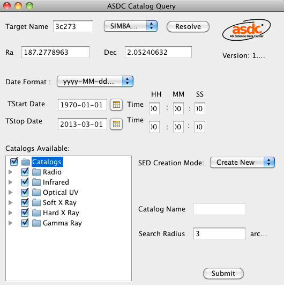Image resolution: width=284 pixels, height=285 pixels.
Task: Click the ASDC Science Data Center logo
Action: [x=246, y=30]
